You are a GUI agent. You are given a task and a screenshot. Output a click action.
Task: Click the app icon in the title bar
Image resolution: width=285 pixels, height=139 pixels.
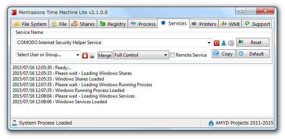(14, 12)
